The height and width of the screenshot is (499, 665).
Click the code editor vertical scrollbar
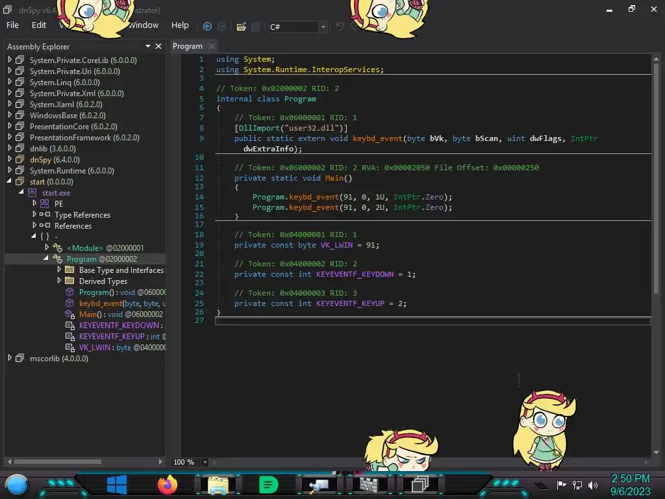(x=656, y=178)
